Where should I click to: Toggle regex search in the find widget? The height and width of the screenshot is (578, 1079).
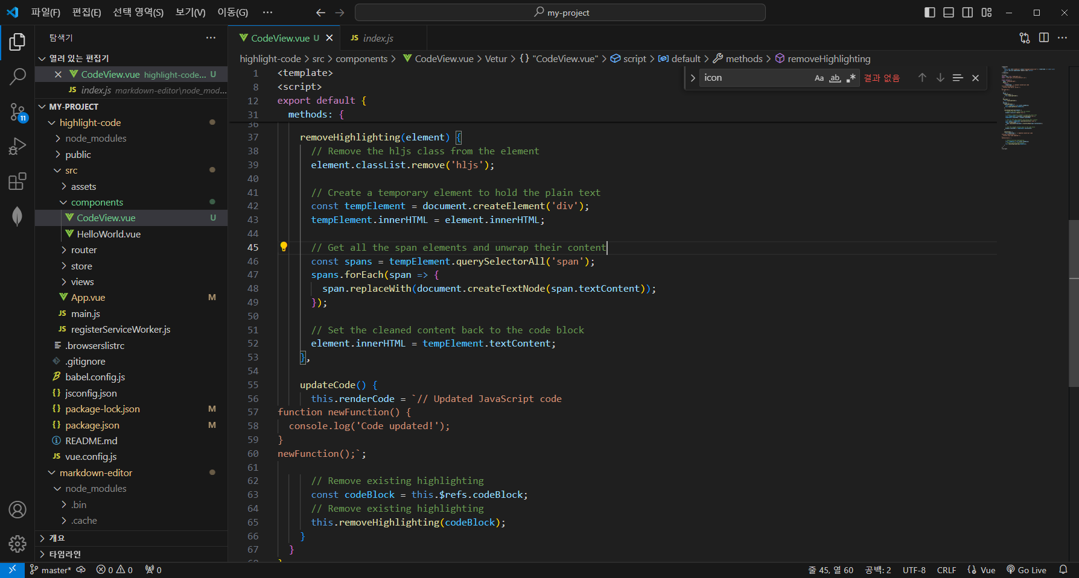click(851, 78)
